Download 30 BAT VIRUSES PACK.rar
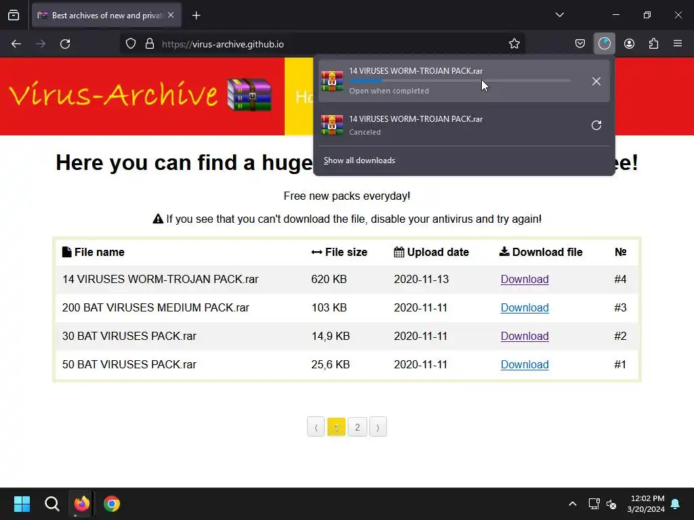Image resolution: width=694 pixels, height=520 pixels. [525, 336]
